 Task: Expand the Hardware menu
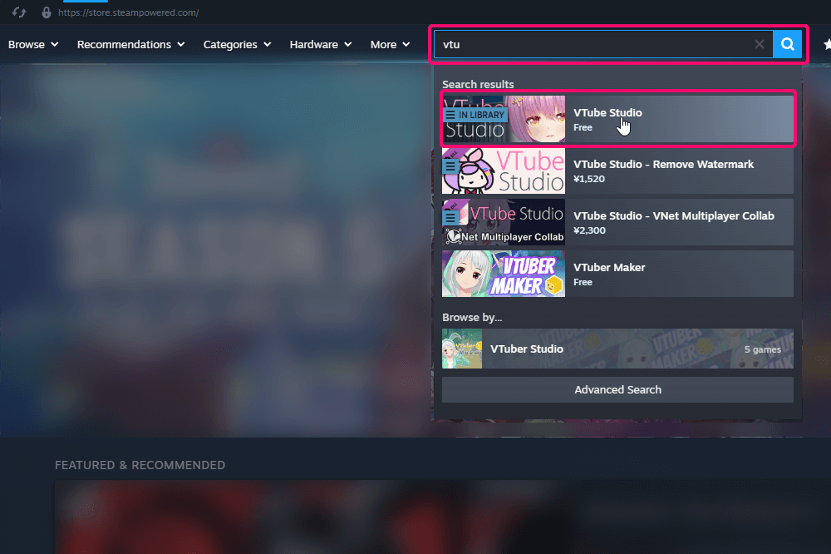pos(321,44)
